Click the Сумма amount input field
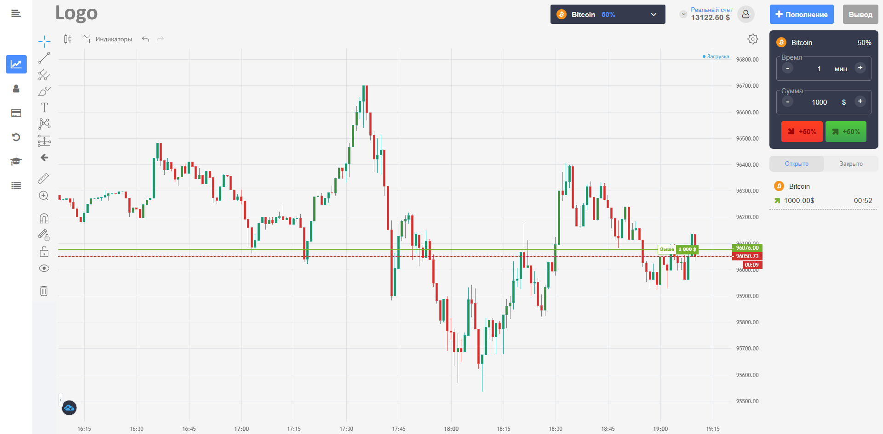The height and width of the screenshot is (434, 883). pyautogui.click(x=819, y=102)
